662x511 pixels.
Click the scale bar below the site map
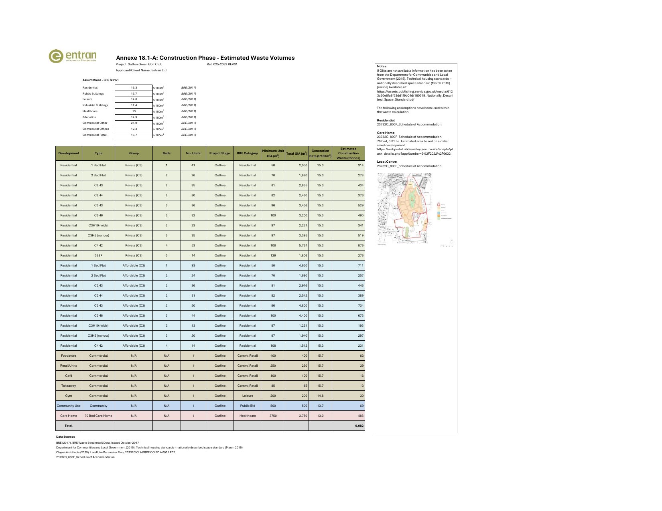[447, 246]
